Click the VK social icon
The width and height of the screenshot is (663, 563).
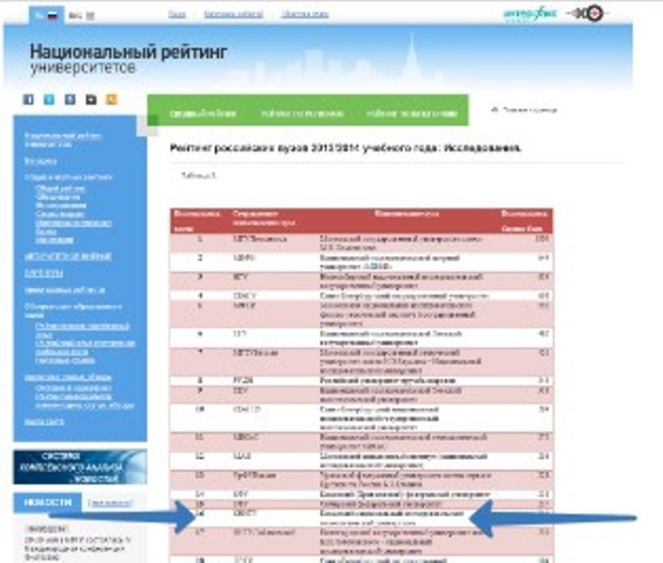[70, 99]
